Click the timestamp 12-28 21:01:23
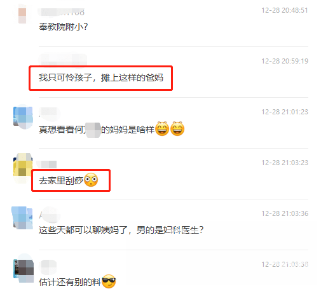This screenshot has height=296, width=328. pos(285,112)
